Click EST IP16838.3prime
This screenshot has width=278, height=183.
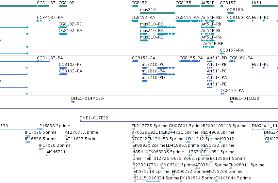click(54, 126)
